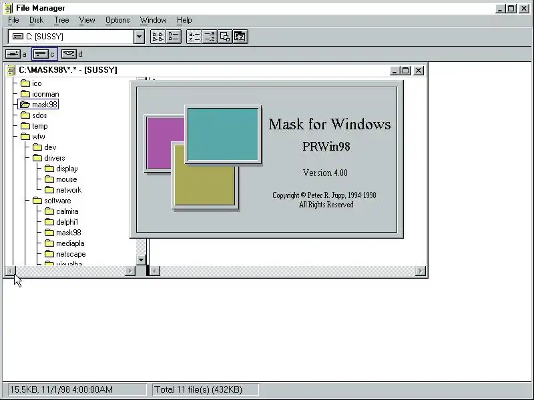This screenshot has width=534, height=400.
Task: Select the all-file-details toolbar button
Action: point(174,37)
